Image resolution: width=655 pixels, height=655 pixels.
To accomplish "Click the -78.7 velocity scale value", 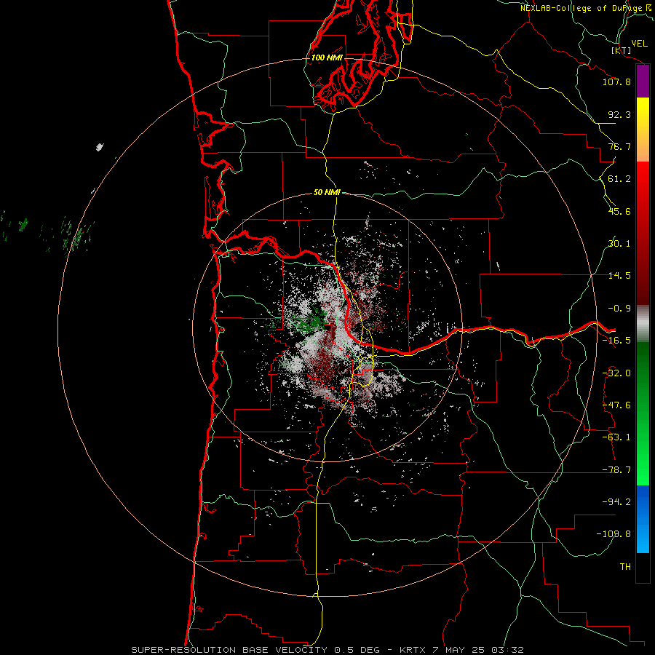I will point(616,470).
